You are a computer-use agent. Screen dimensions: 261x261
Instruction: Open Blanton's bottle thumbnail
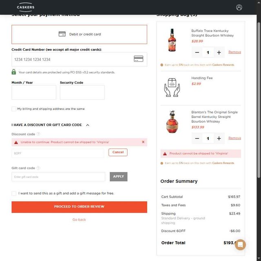click(172, 122)
